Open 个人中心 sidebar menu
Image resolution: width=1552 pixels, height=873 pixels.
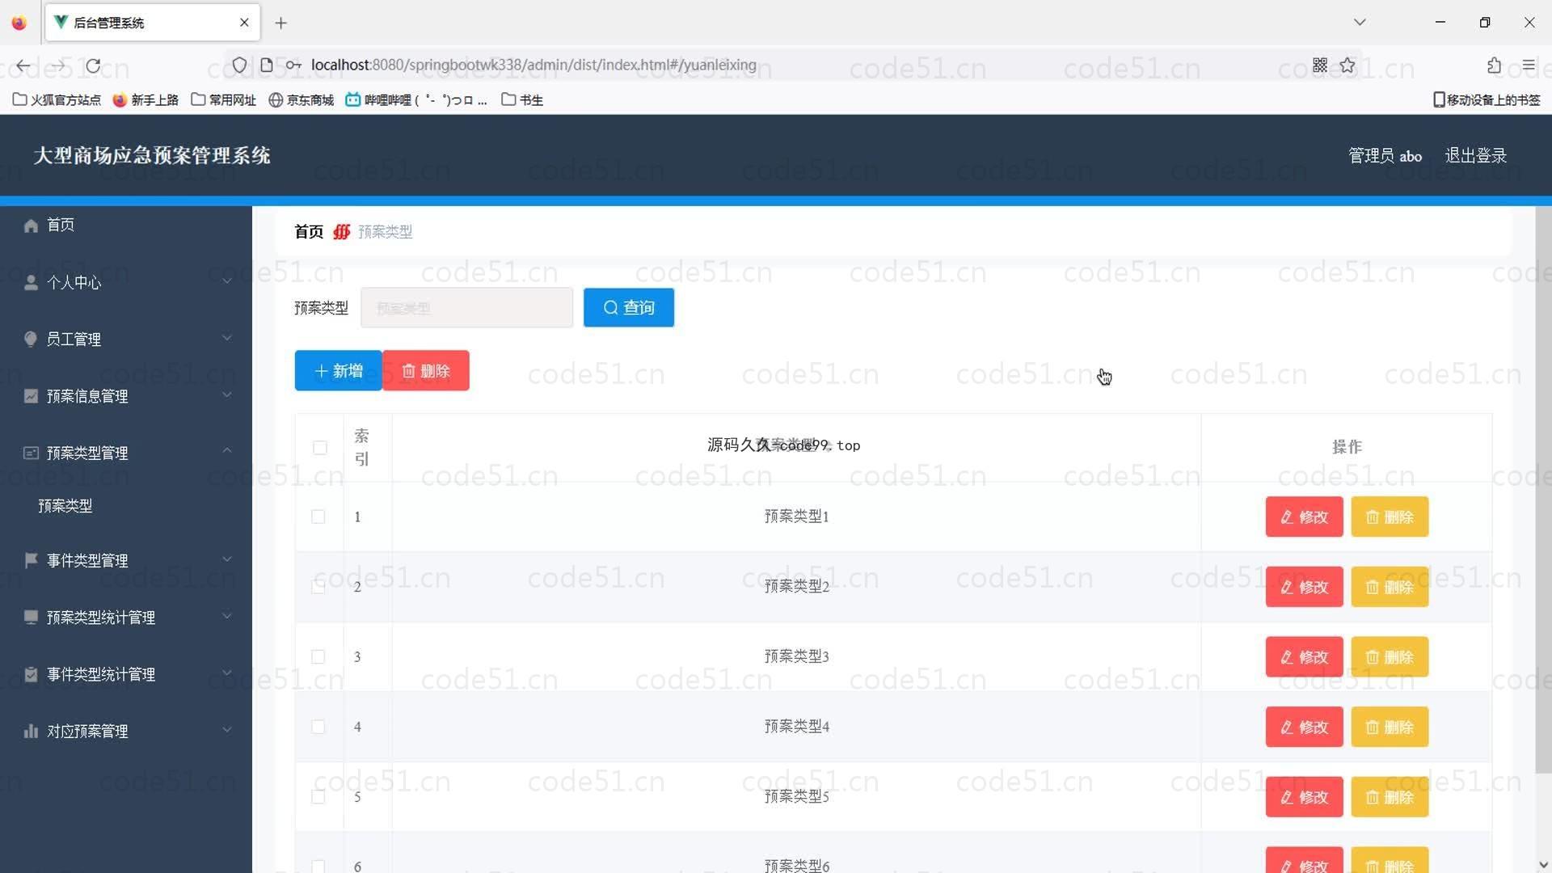126,282
